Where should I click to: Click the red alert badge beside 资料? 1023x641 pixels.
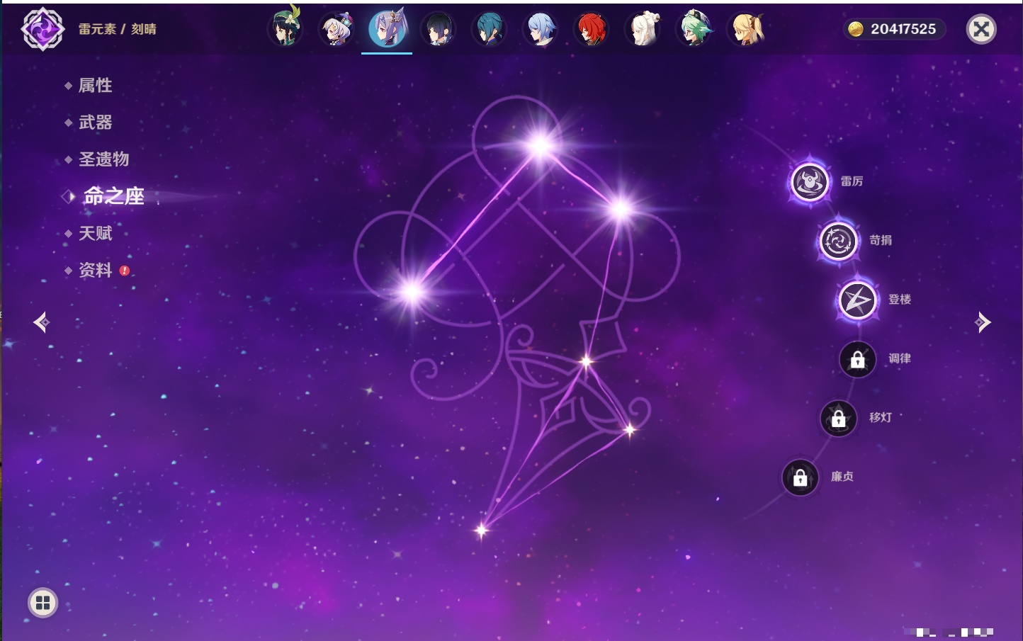click(x=125, y=271)
